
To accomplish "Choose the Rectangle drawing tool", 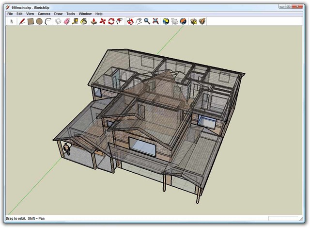I will click(x=30, y=21).
